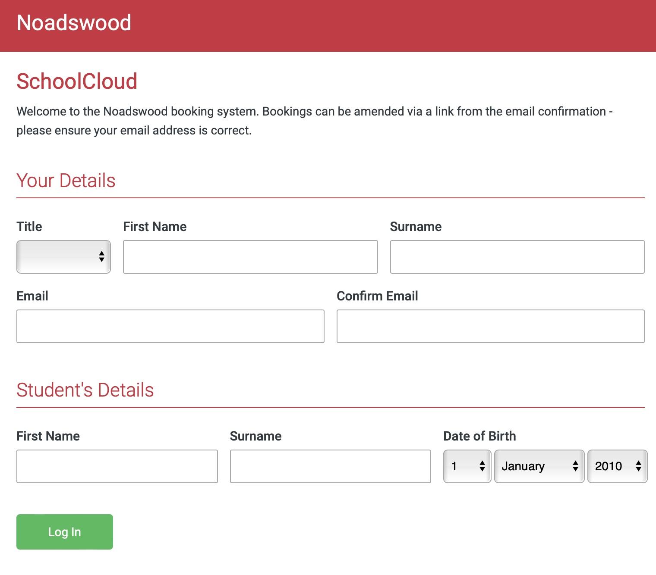656x575 pixels.
Task: Click the Your Details section heading
Action: click(66, 181)
